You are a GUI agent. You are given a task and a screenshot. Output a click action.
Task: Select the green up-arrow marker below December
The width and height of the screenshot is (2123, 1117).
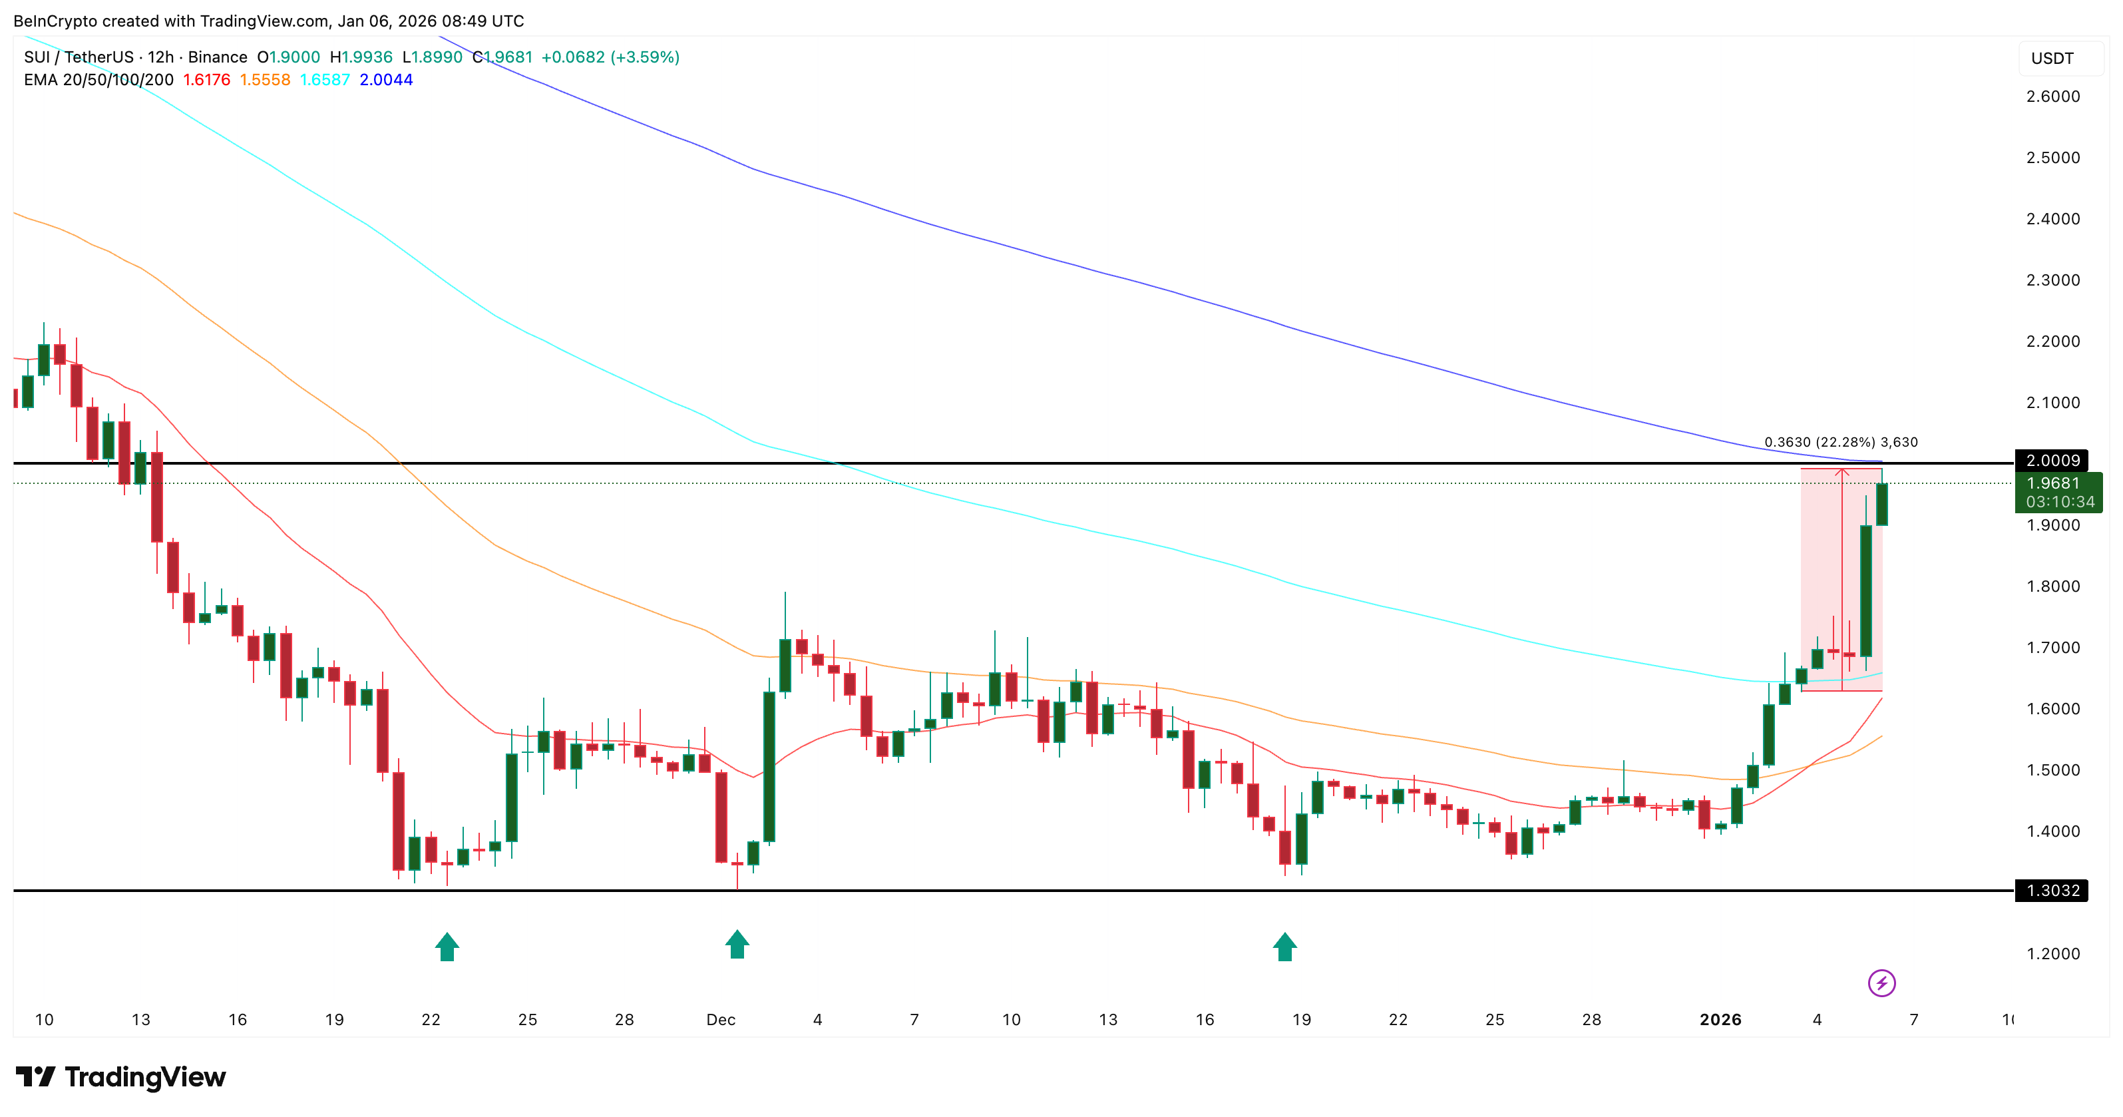tap(736, 945)
